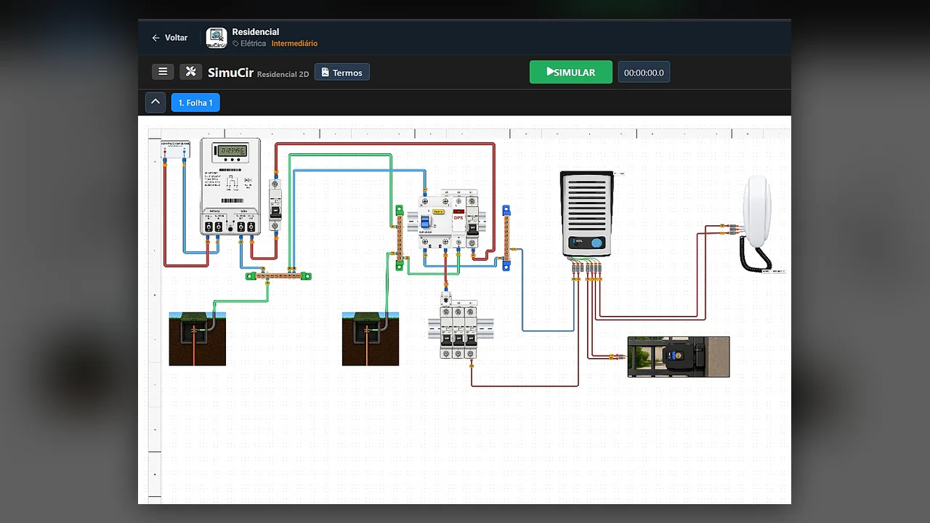
Task: Click the 00:00:00.0 simulation timer
Action: (x=644, y=73)
